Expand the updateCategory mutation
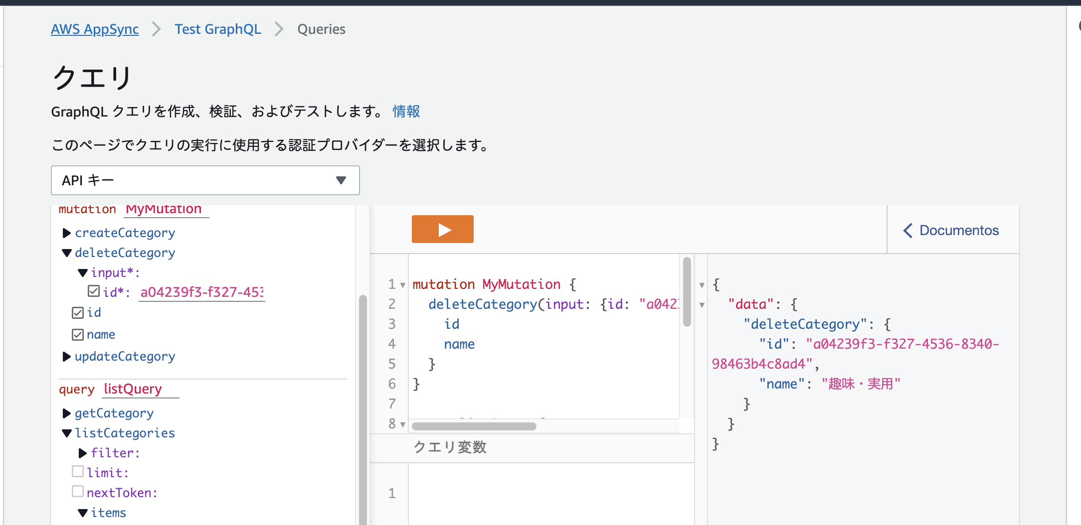Screen dimensions: 1081x525 tap(66, 357)
